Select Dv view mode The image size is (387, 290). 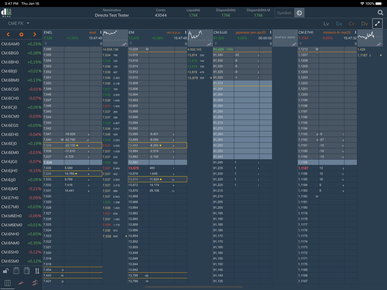tap(364, 24)
